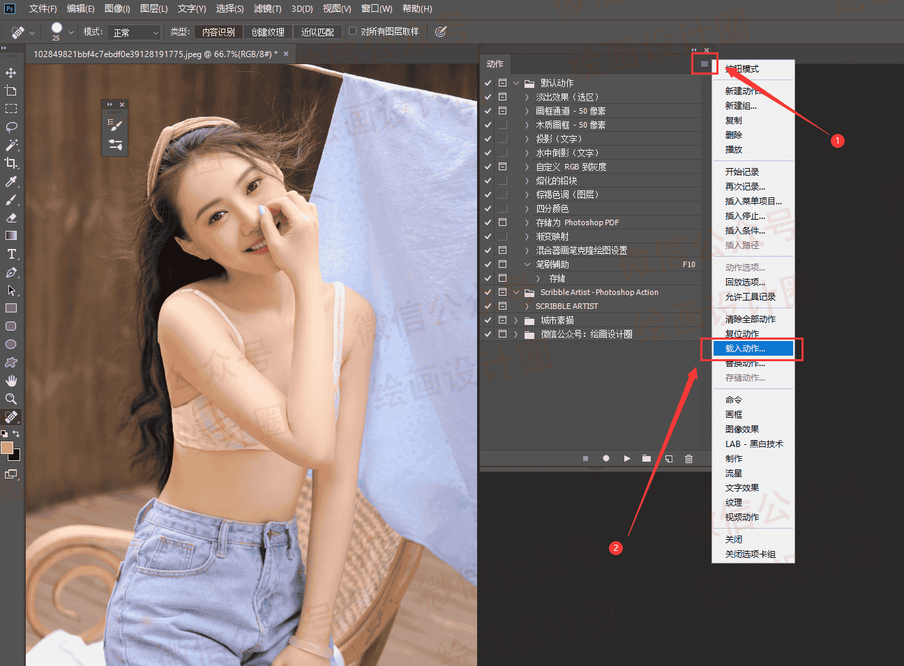
Task: Select the Horizontal Type tool
Action: pos(11,254)
